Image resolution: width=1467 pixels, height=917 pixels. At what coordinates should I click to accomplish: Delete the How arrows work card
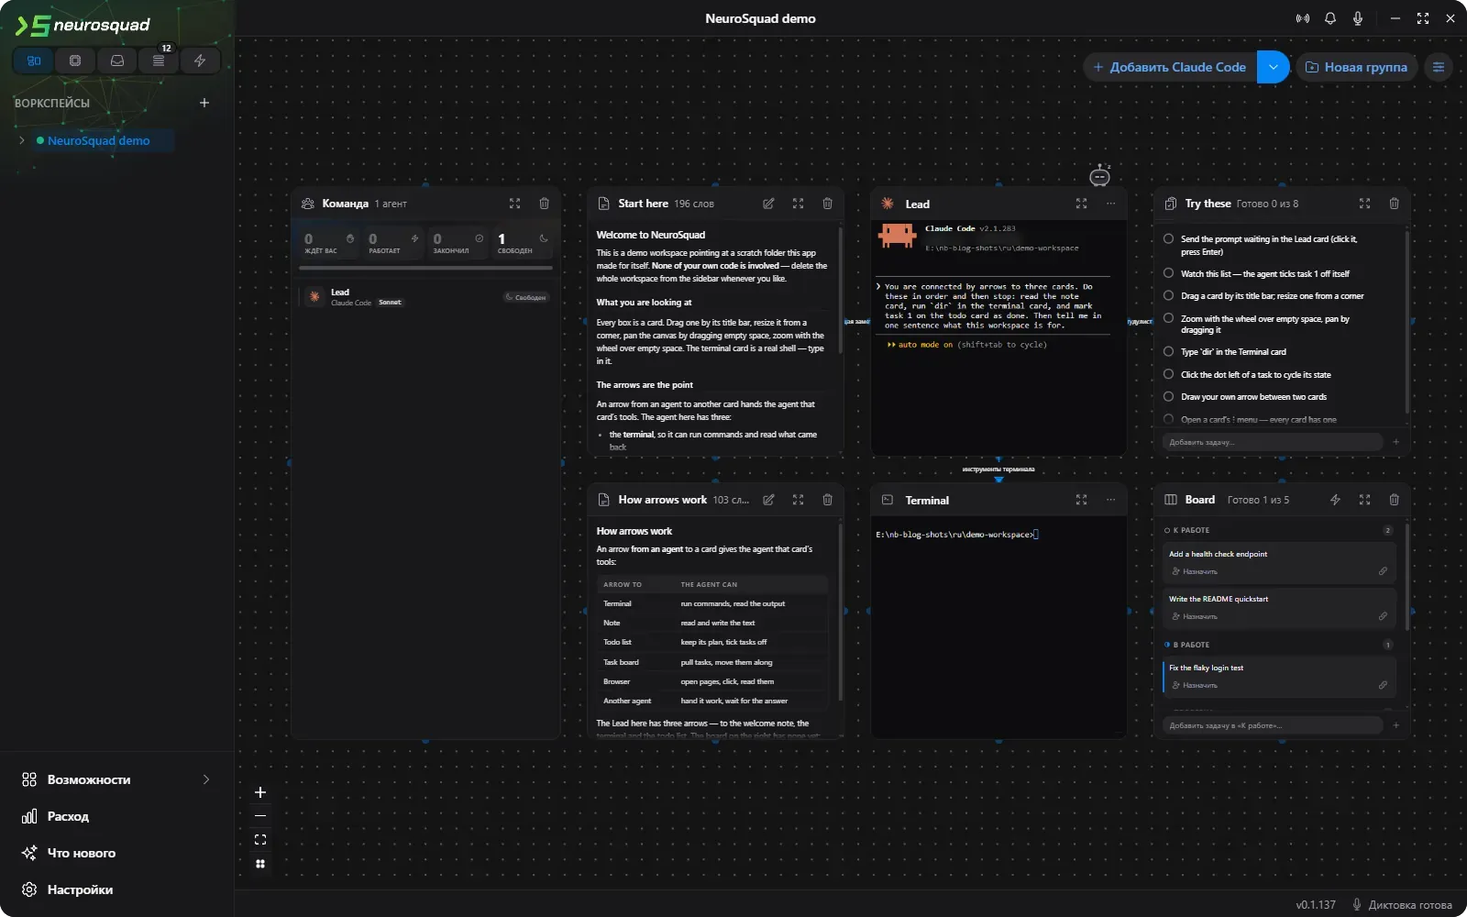coord(827,500)
